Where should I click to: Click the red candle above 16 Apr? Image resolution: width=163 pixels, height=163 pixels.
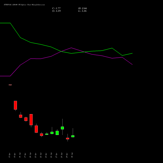21,116
